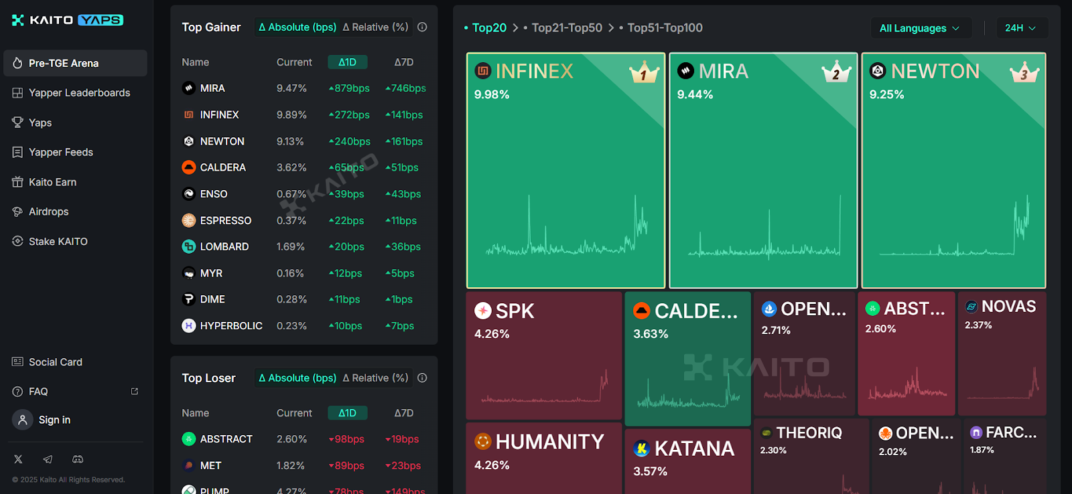This screenshot has height=494, width=1072.
Task: Click the ABSTRACT icon in Top Loser
Action: (189, 439)
